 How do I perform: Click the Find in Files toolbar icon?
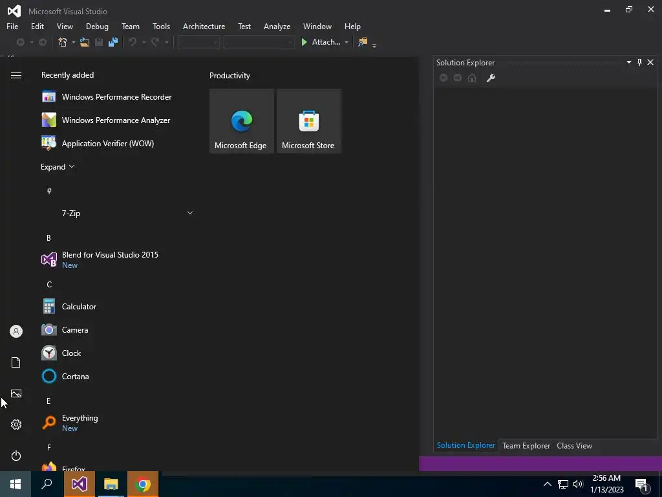click(x=363, y=42)
